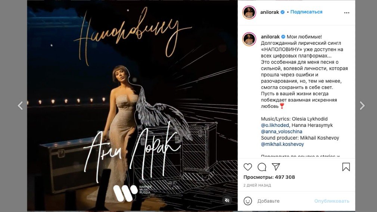The image size is (377, 212).
Task: Open the @mikhail.koshevoy mention link
Action: pyautogui.click(x=282, y=144)
